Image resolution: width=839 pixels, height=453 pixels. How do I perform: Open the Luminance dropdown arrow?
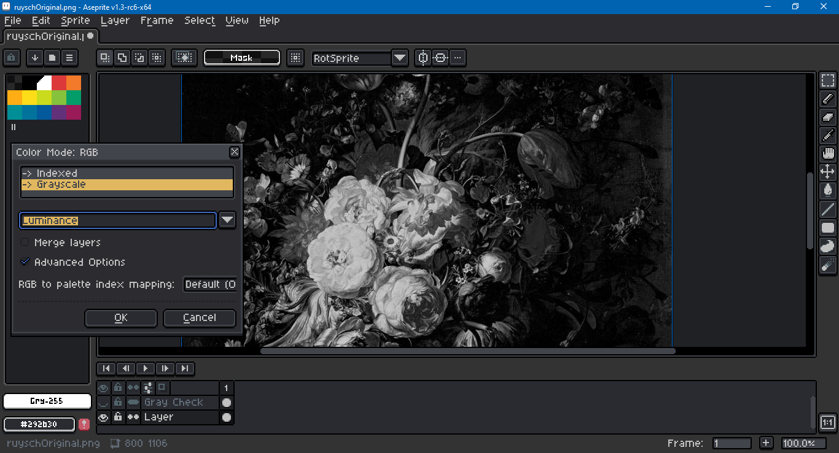pos(227,220)
